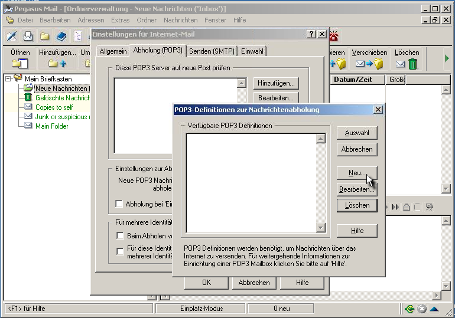The width and height of the screenshot is (455, 318).
Task: Click the question mark help title button
Action: [x=311, y=34]
